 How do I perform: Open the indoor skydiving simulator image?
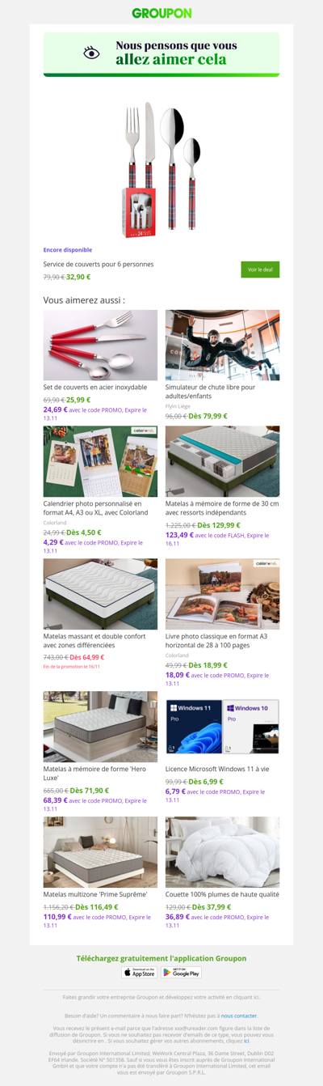pos(222,346)
